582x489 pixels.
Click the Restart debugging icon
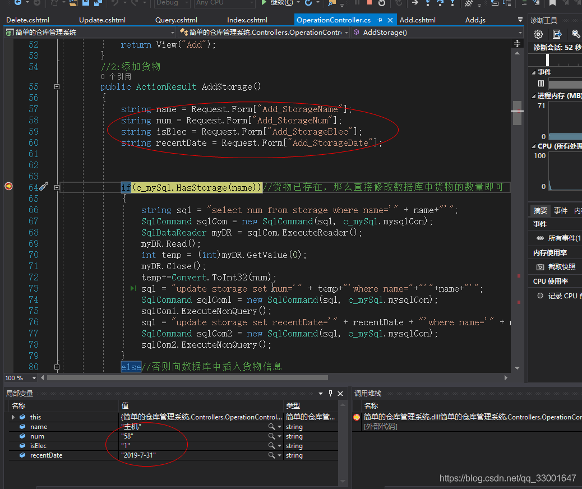tap(382, 3)
